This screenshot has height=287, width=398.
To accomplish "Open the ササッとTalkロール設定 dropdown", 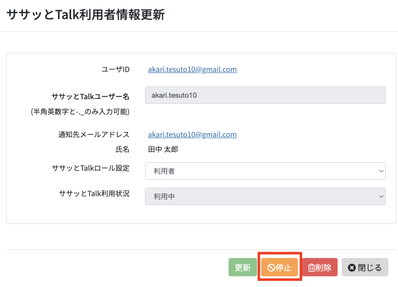I will (x=265, y=171).
